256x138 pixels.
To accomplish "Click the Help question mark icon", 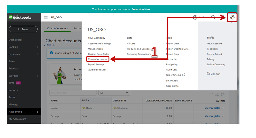I will pyautogui.click(x=195, y=17).
